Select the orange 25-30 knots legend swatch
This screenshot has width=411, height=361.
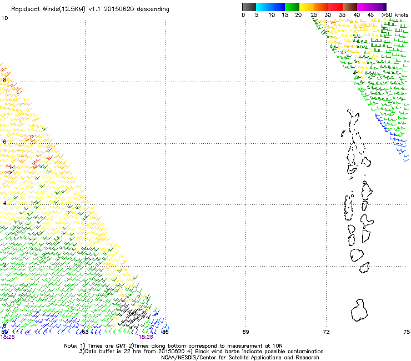(321, 7)
